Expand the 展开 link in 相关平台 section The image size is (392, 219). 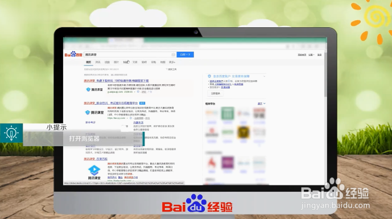click(x=262, y=104)
